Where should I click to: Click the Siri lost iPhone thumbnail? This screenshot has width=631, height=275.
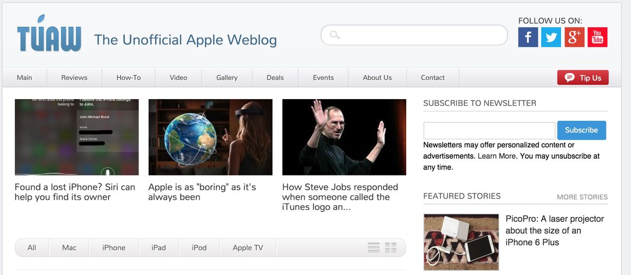(x=77, y=137)
